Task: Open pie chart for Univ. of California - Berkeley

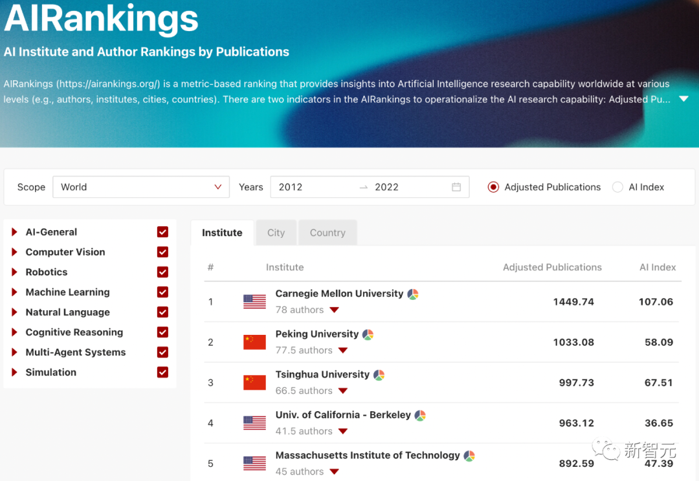Action: (x=420, y=416)
